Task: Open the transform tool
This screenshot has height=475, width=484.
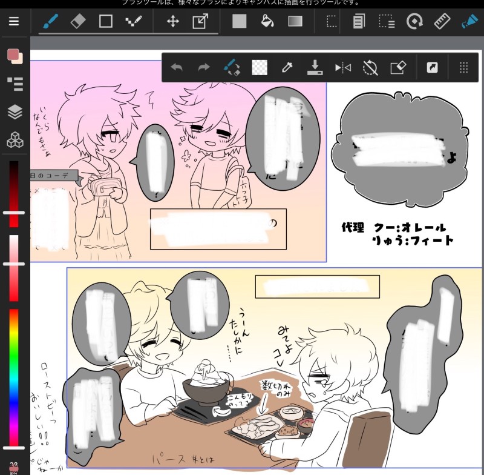Action: pos(200,21)
